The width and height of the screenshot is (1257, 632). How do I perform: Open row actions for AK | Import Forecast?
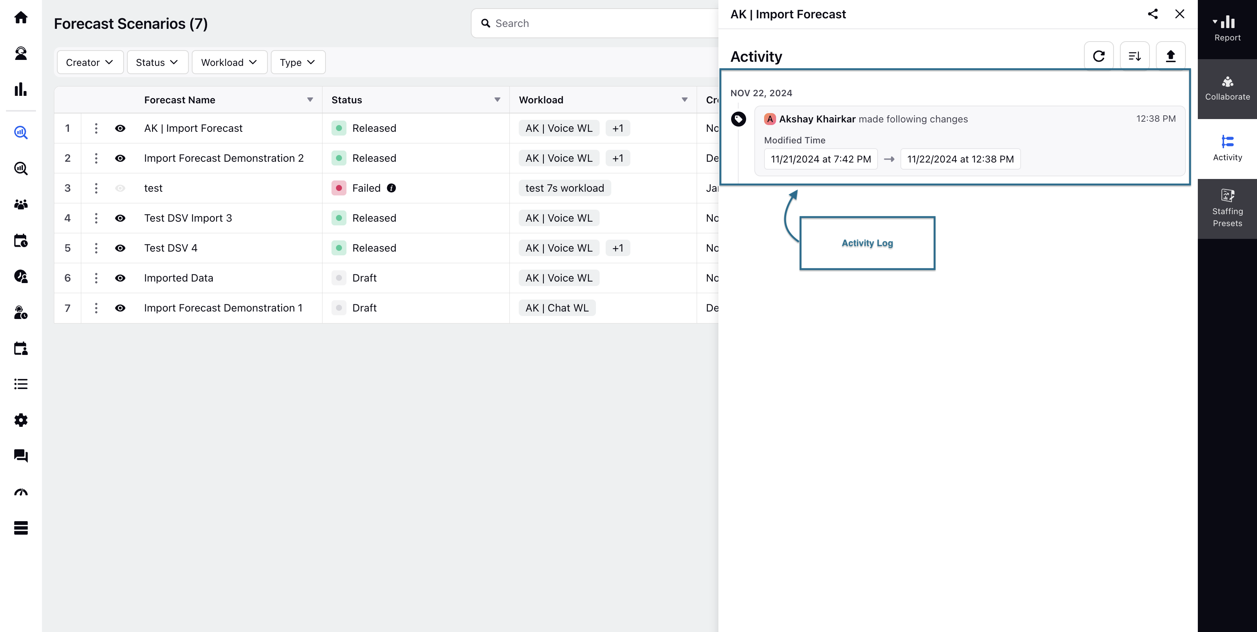96,128
